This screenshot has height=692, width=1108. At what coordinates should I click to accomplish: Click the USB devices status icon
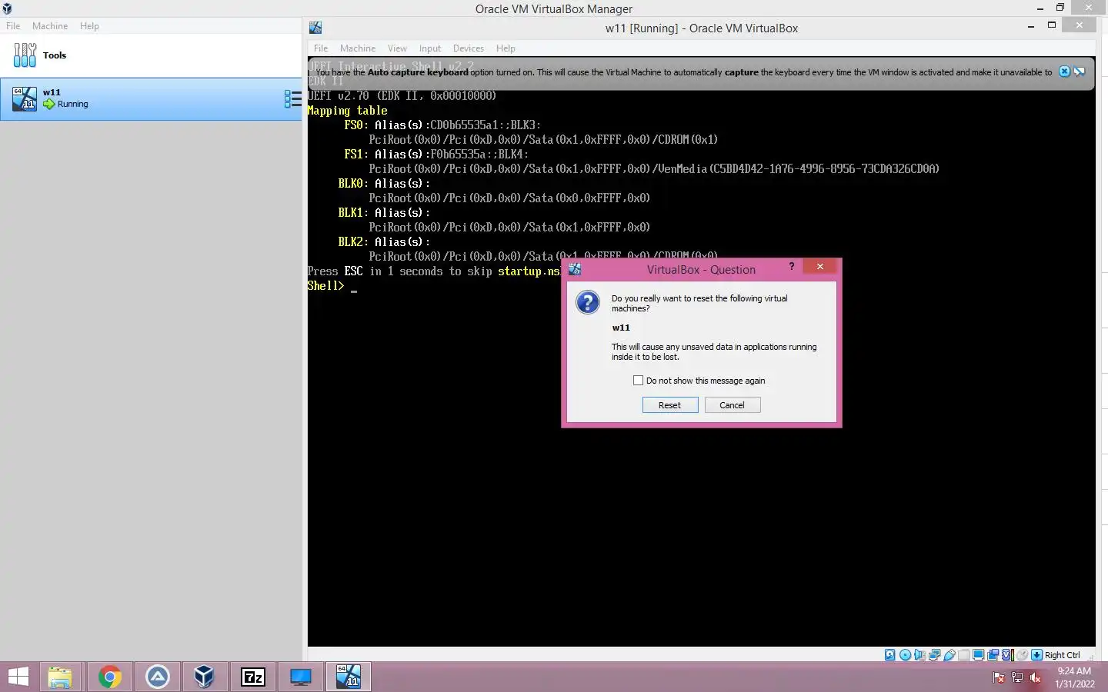point(949,655)
